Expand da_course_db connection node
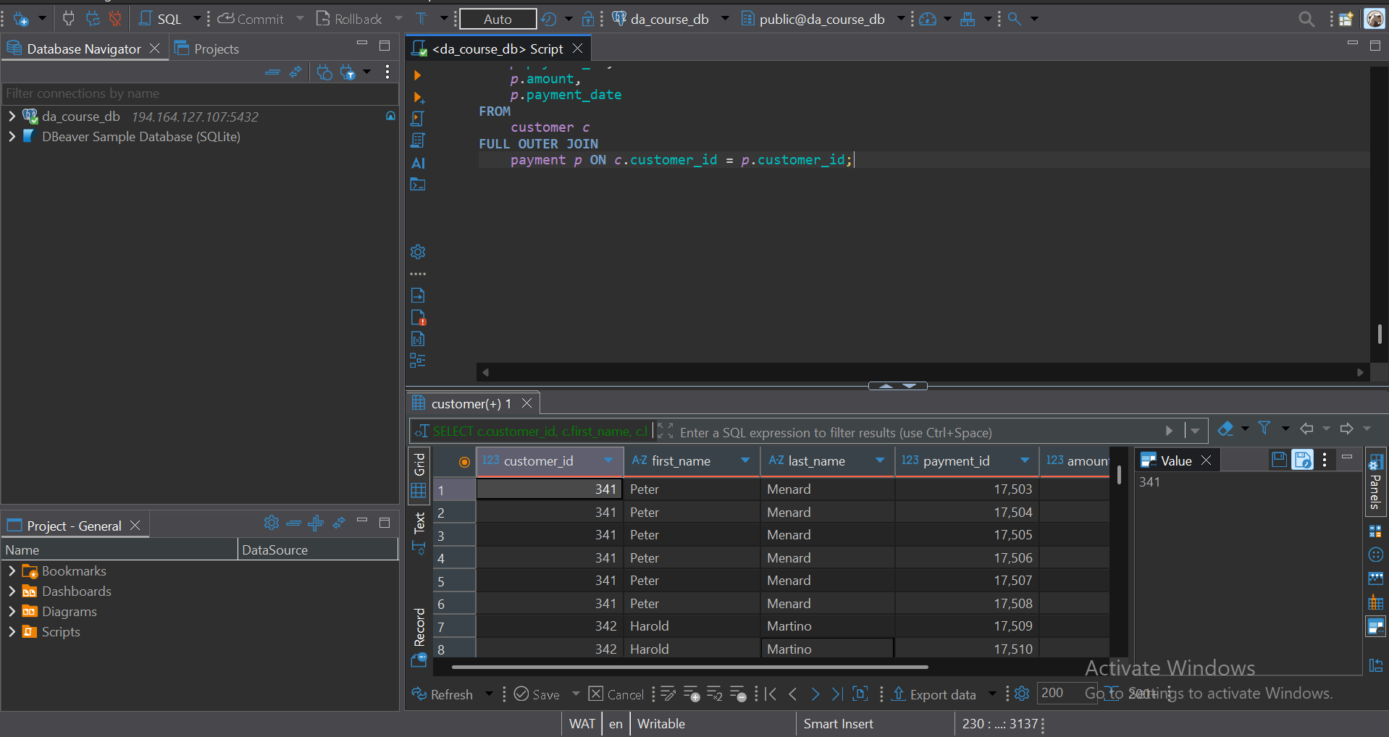The image size is (1389, 737). coord(12,116)
